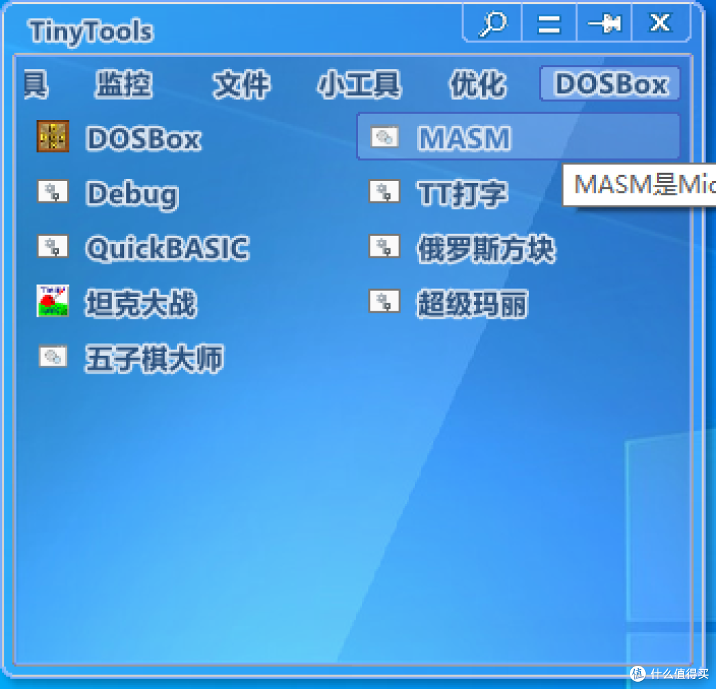
Task: Switch to the 监控 tab
Action: pyautogui.click(x=124, y=84)
